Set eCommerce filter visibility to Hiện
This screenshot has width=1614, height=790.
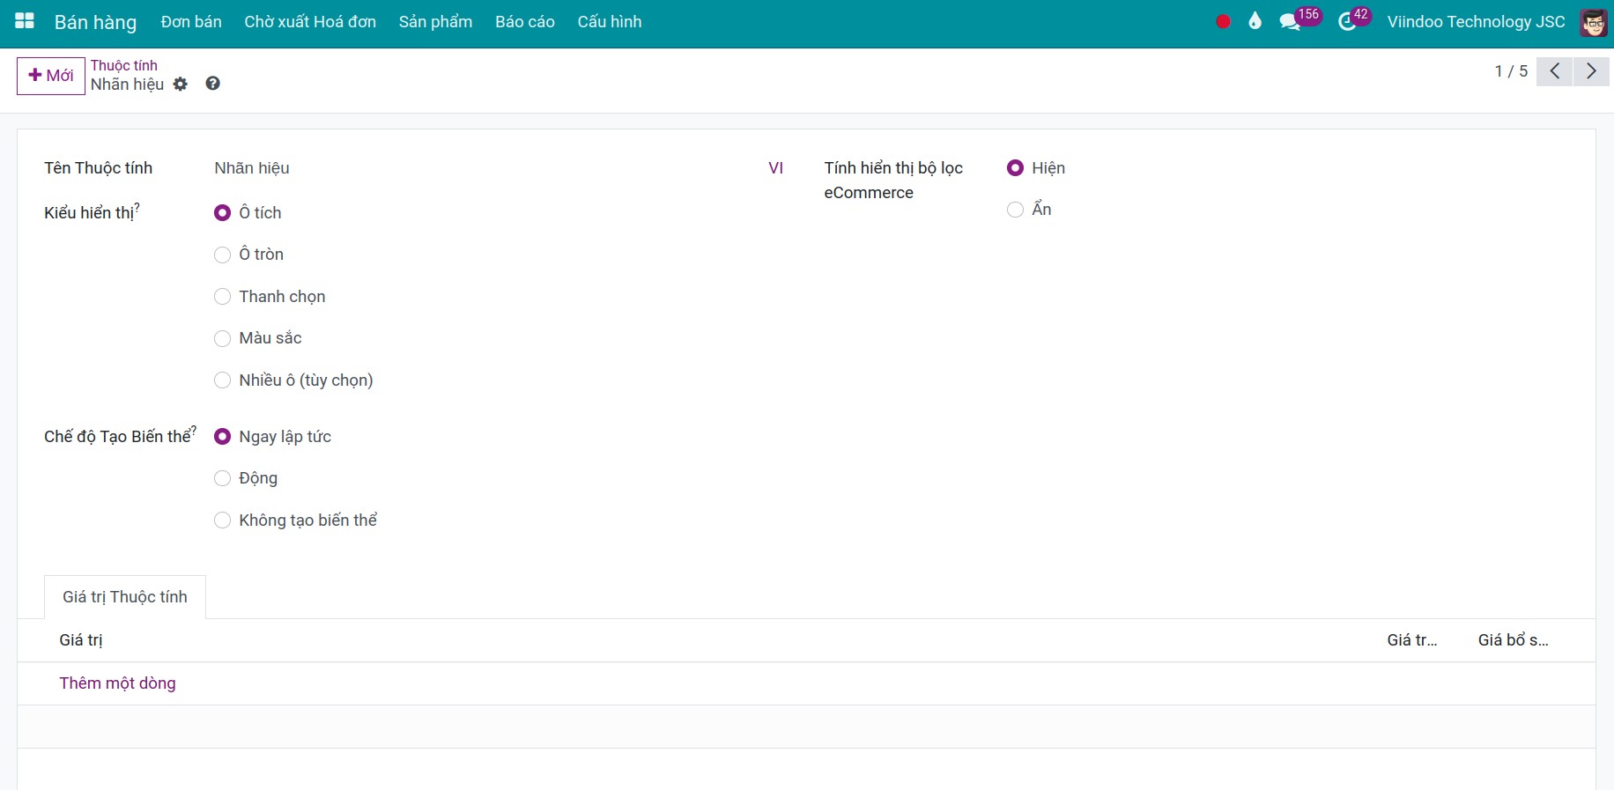coord(1016,168)
